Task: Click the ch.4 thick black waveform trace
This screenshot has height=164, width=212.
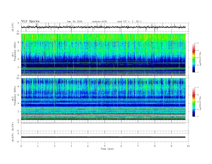Action: 103,137
